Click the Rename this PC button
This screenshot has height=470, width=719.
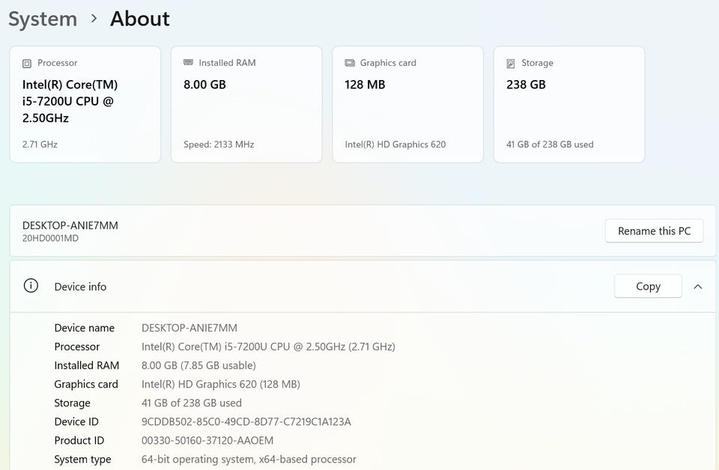[x=654, y=231]
